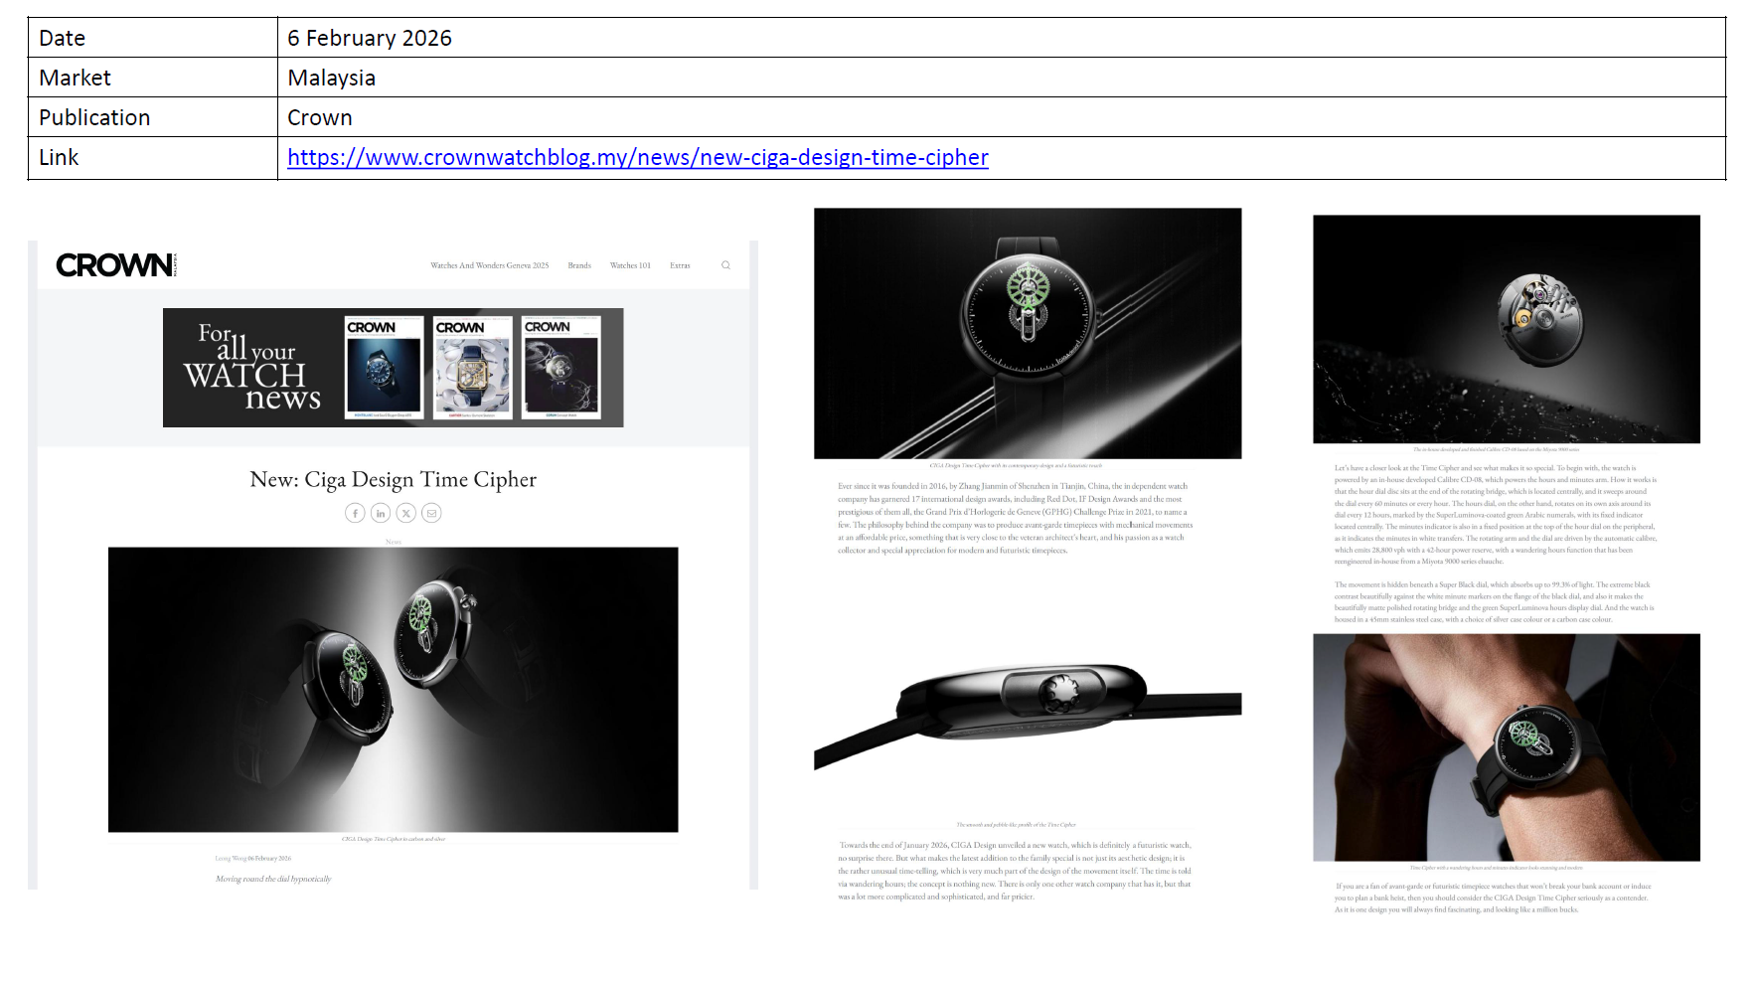Click the paragraph starting "The movement is hidden beneath"
Image resolution: width=1757 pixels, height=983 pixels.
point(1495,601)
